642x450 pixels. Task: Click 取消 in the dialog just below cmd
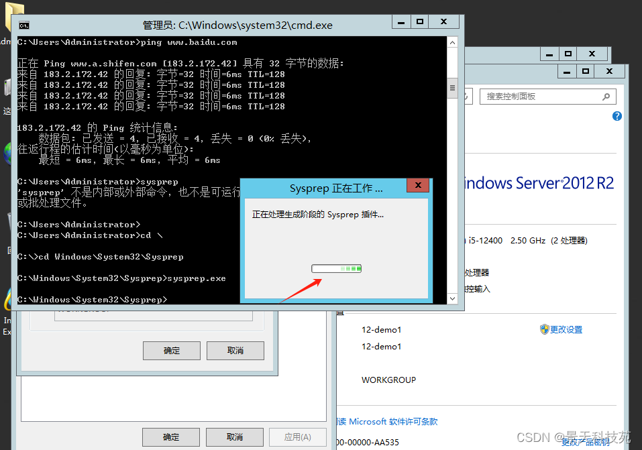[x=235, y=351]
